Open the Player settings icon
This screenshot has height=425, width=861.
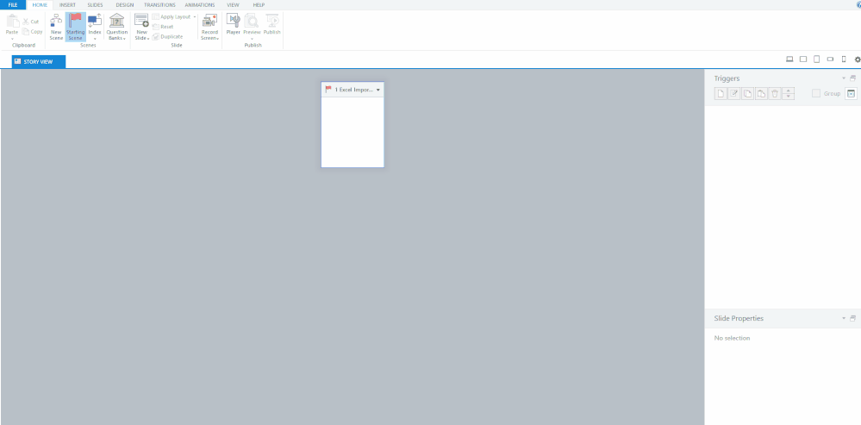(234, 25)
